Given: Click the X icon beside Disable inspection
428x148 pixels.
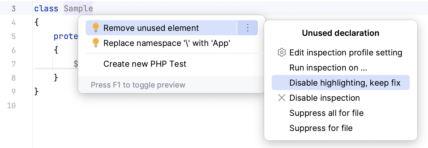Looking at the screenshot, I should [281, 98].
